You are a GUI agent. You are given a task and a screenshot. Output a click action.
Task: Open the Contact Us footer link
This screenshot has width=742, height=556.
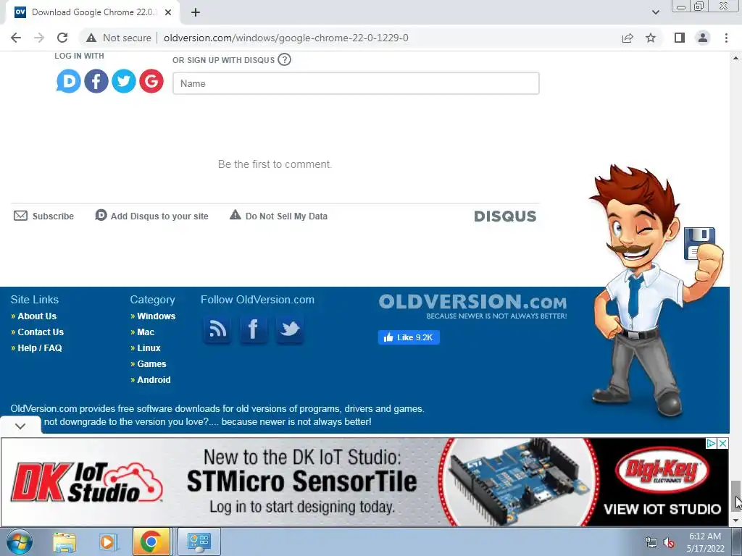click(41, 332)
